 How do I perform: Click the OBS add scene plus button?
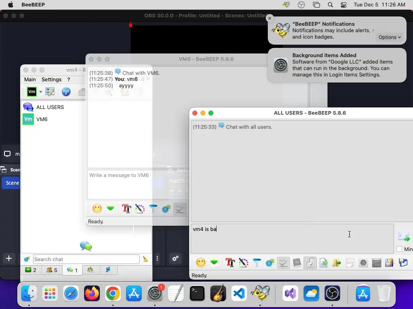9,258
